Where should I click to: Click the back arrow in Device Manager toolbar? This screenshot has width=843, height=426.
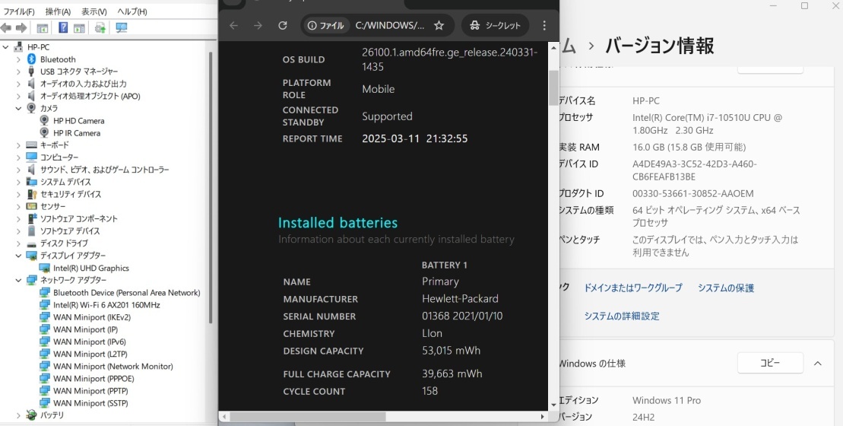[x=6, y=27]
